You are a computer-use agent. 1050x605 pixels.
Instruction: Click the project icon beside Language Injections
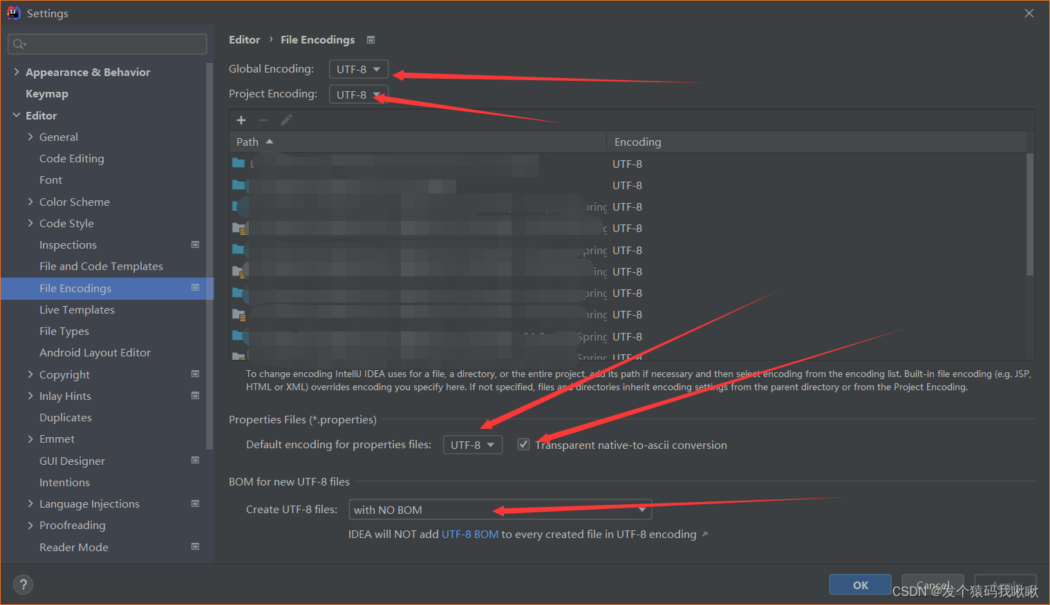pos(195,503)
